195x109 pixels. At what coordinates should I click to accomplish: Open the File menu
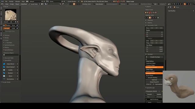(x=6, y=2)
